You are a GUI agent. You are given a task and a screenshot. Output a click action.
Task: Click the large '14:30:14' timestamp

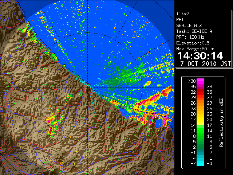pos(200,56)
